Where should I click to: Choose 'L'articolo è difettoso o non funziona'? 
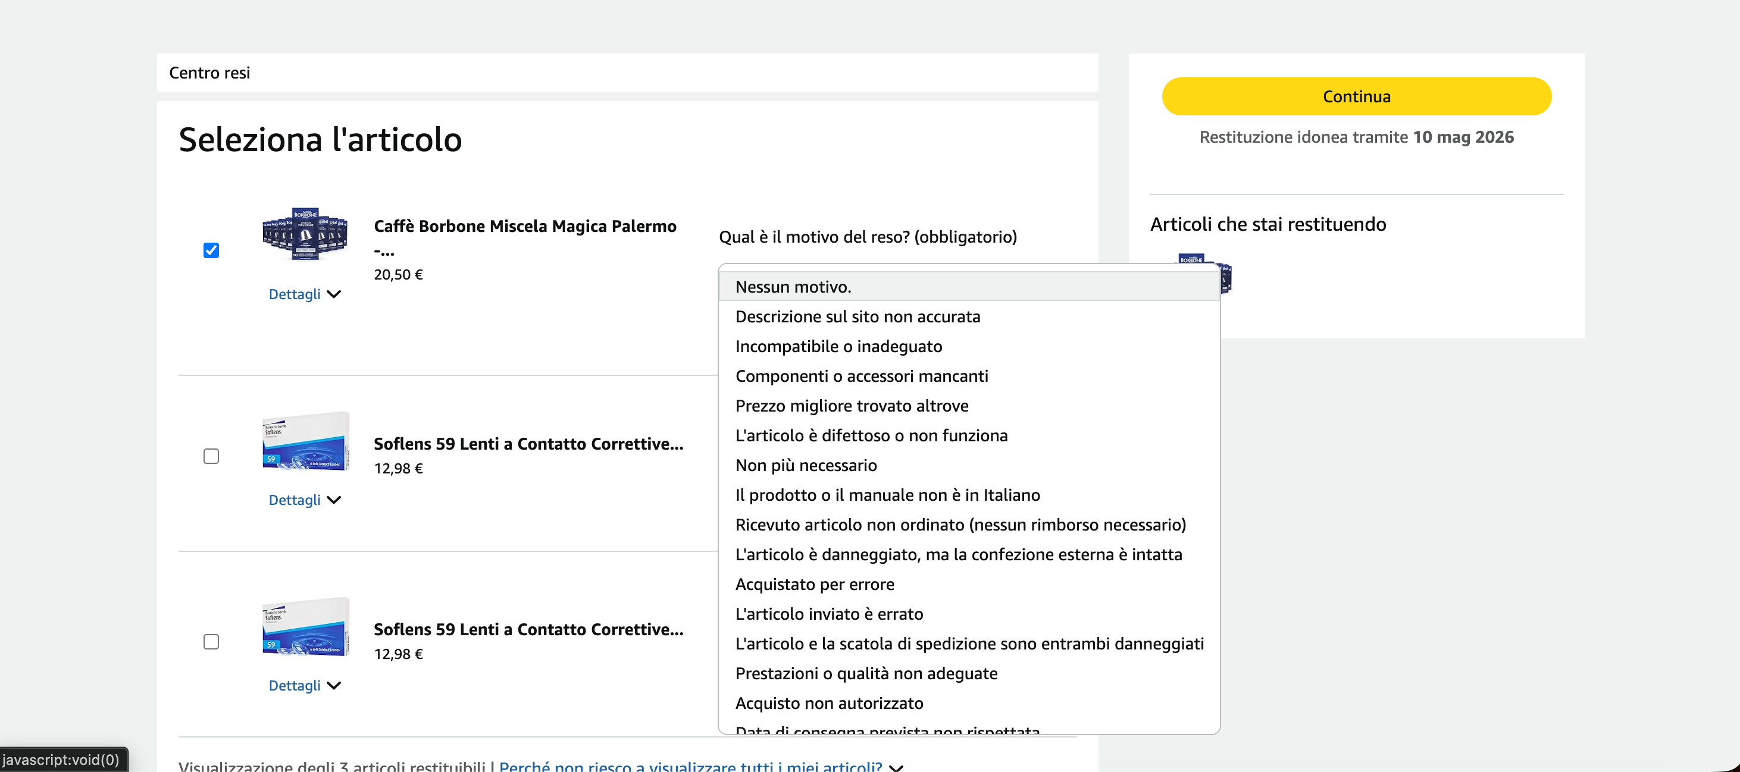[x=969, y=435]
